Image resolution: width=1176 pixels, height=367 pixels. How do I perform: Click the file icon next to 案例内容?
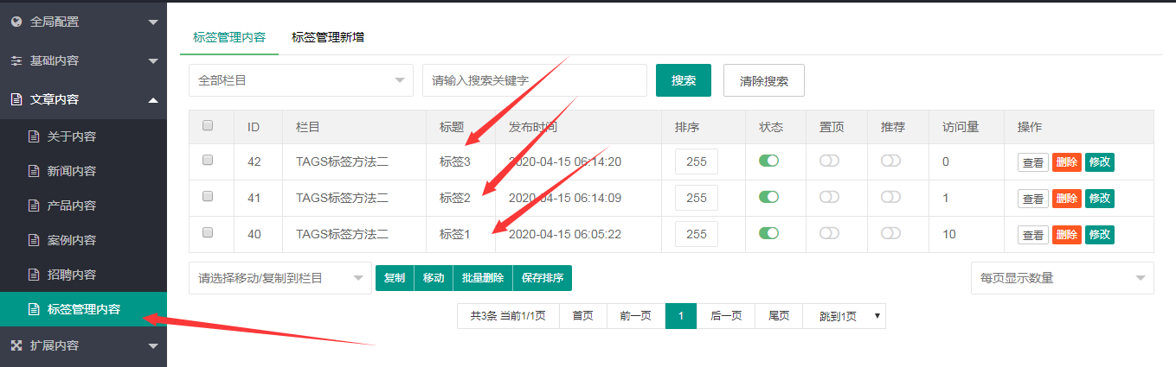34,240
